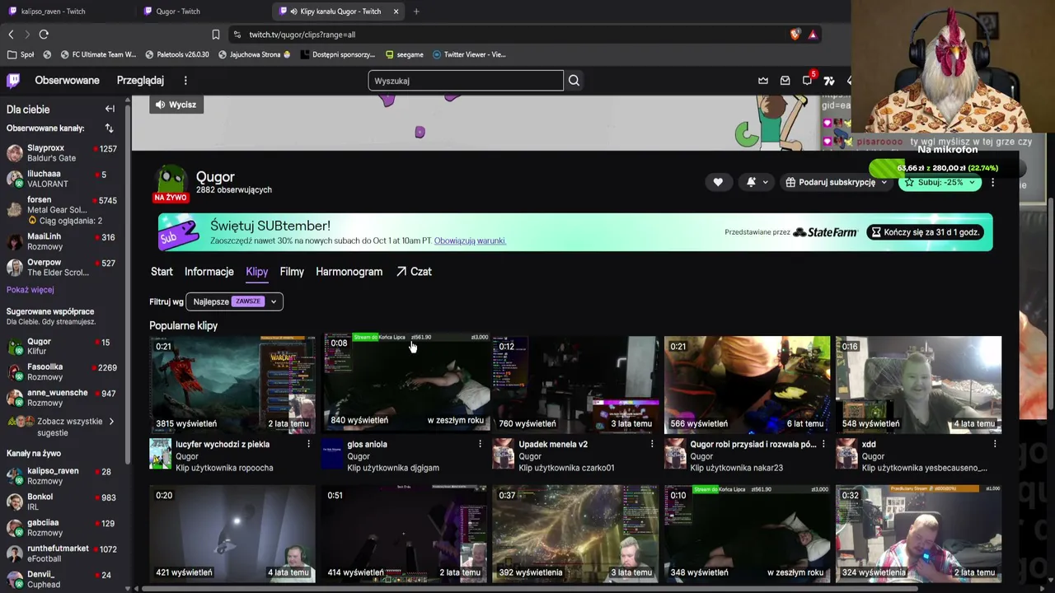Open the Najlepsze ZAWSZE filter dropdown

click(x=235, y=301)
